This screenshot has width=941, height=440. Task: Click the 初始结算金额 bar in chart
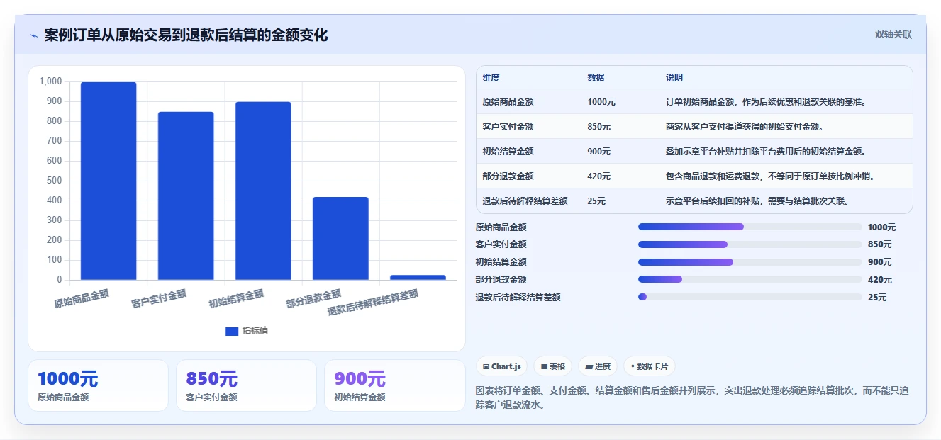[263, 191]
